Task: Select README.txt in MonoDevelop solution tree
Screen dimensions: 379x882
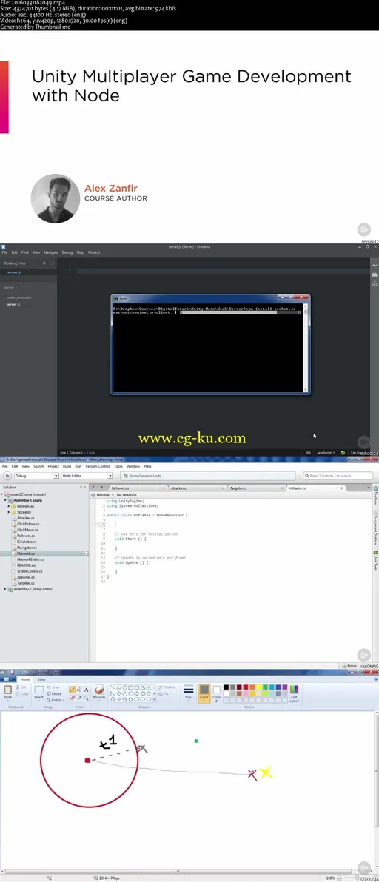Action: tap(27, 565)
